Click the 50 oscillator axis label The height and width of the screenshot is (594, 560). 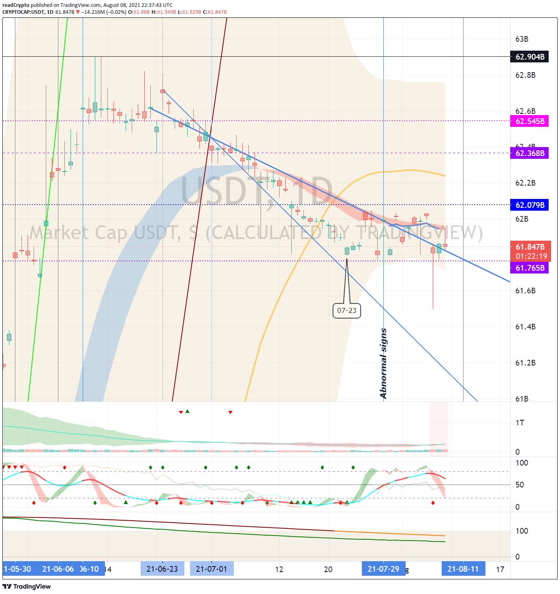click(x=520, y=485)
